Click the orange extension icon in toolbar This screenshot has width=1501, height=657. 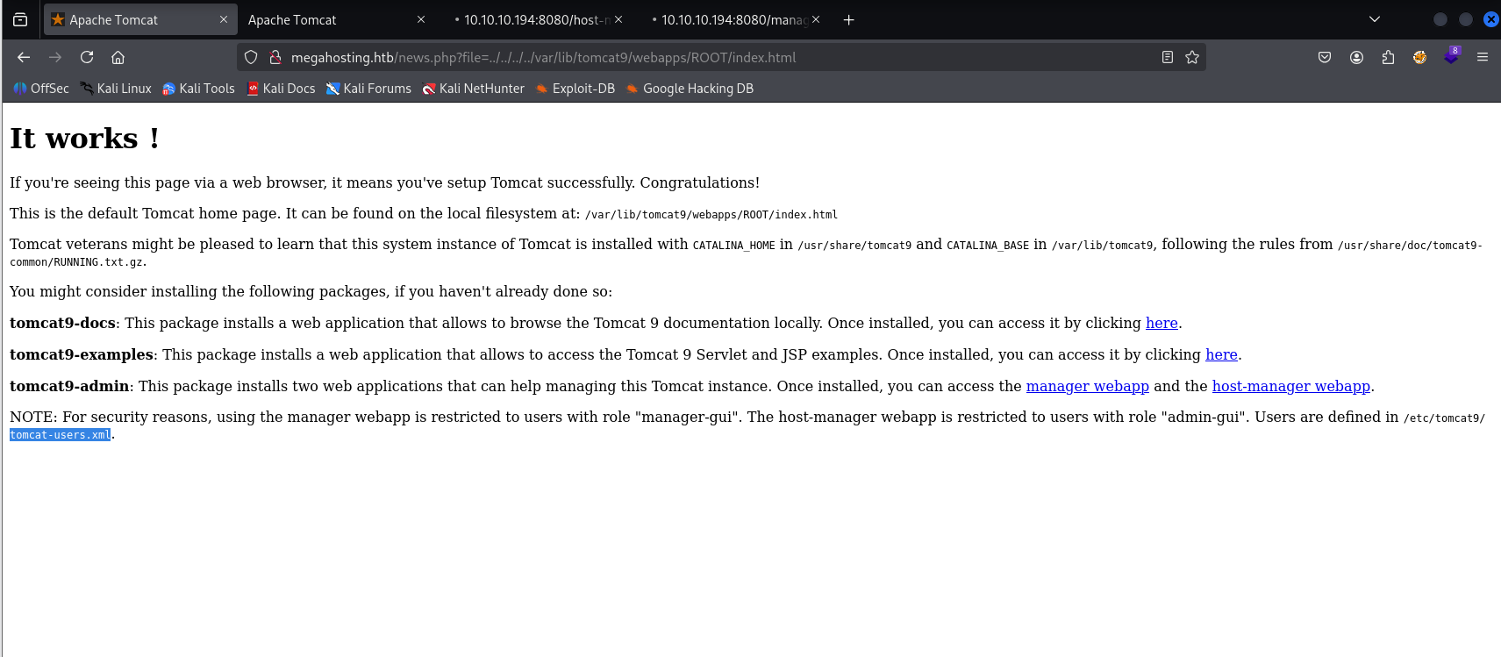point(1419,57)
